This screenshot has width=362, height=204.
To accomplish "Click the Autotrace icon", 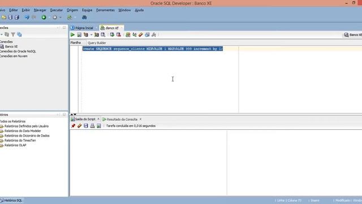I will [97, 35].
